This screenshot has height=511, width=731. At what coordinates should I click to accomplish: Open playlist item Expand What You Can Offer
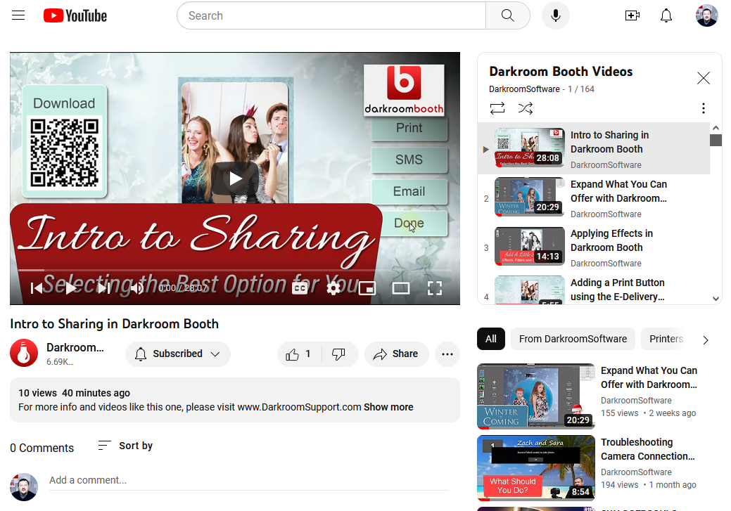(x=594, y=198)
